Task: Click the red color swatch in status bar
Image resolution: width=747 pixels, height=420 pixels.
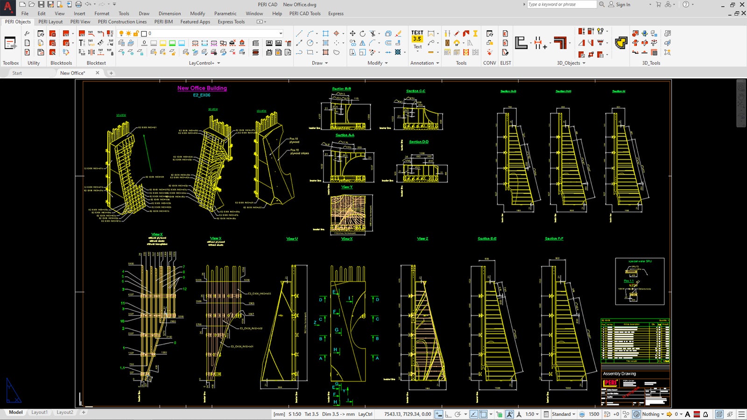Action: pyautogui.click(x=697, y=414)
